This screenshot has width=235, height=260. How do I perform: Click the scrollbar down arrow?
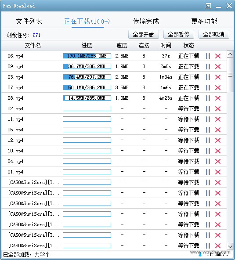pyautogui.click(x=230, y=246)
